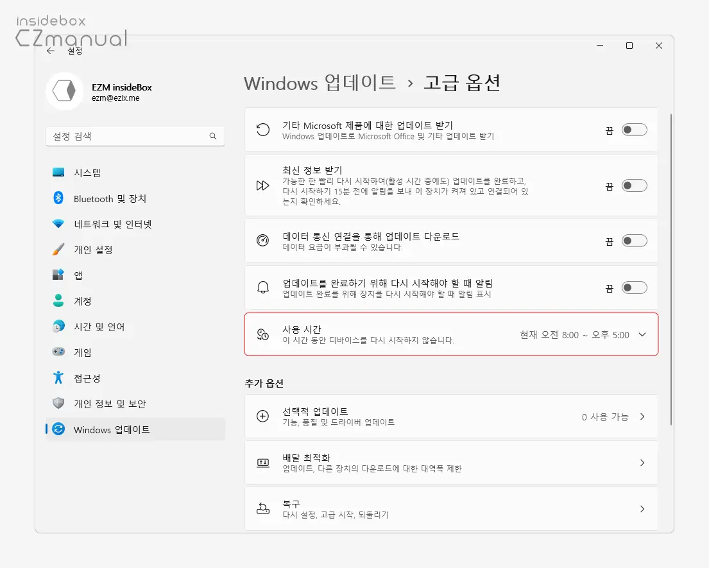Expand the 사용 시간 chevron

[642, 334]
